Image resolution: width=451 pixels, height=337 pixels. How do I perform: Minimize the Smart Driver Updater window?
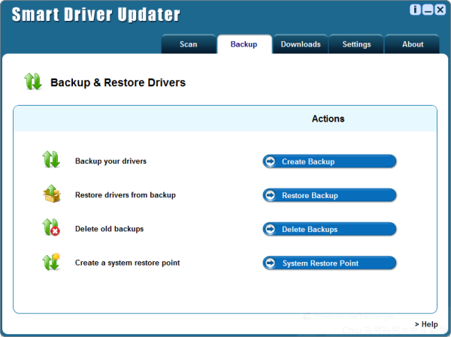[428, 10]
